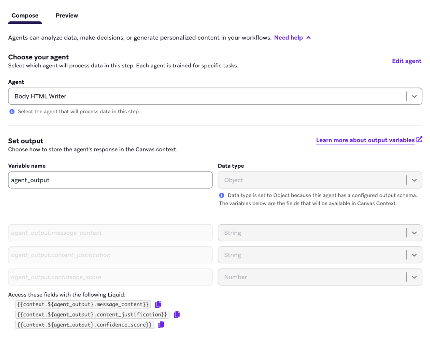Click the info icon next to Data type note
This screenshot has height=338, width=430.
222,195
